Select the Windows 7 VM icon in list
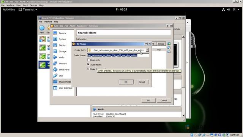The height and width of the screenshot is (137, 243). (x=43, y=39)
